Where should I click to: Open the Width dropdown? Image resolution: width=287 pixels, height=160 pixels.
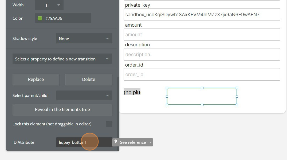(x=49, y=5)
